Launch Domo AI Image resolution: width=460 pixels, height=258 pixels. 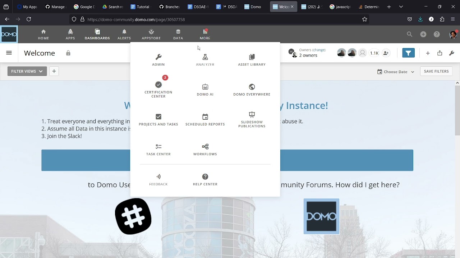tap(205, 90)
